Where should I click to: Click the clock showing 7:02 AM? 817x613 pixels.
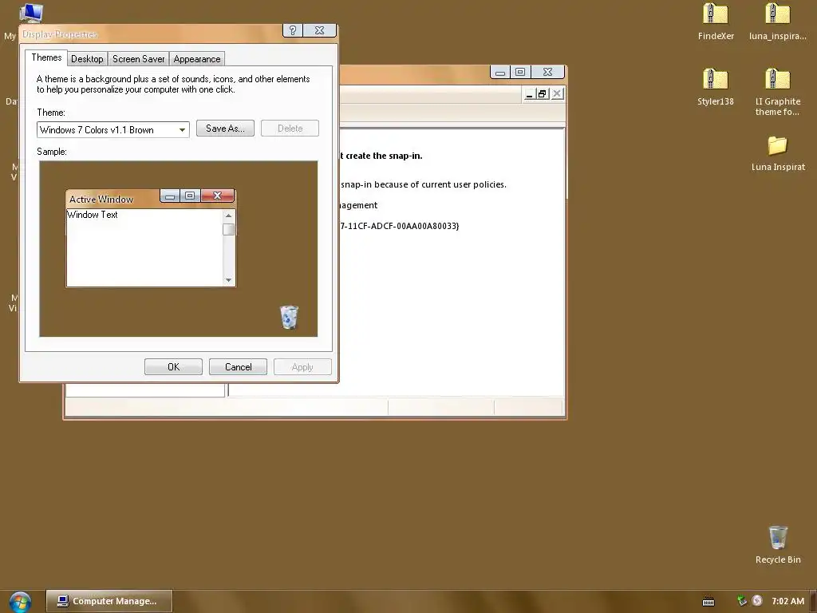pyautogui.click(x=787, y=601)
